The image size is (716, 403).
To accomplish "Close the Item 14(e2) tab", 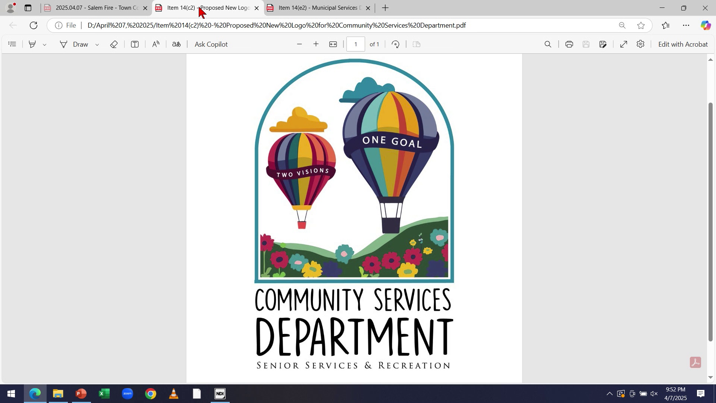I will point(368,8).
